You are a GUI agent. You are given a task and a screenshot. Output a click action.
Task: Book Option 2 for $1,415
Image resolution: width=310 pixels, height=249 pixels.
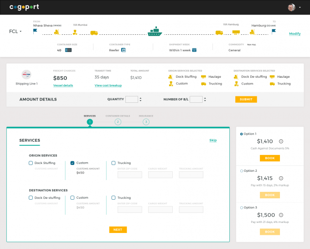tap(270, 195)
